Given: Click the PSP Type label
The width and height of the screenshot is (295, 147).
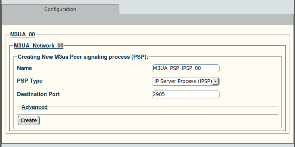Looking at the screenshot, I should 30,81.
